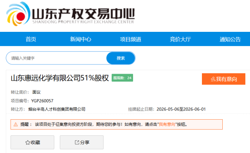Select the project number YGP260057

coord(42,101)
